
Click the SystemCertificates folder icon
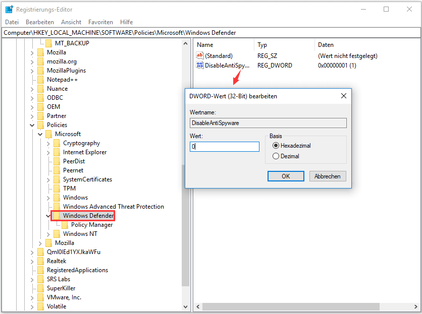click(x=57, y=179)
